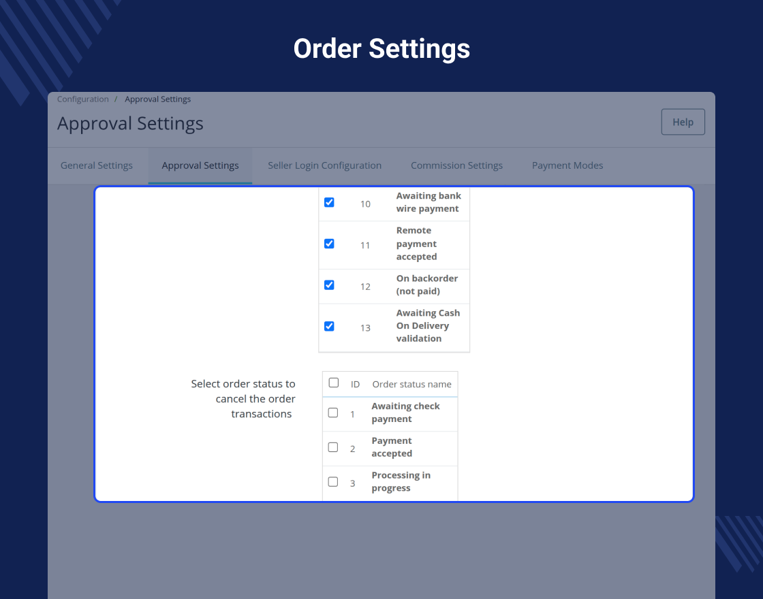This screenshot has height=599, width=763.
Task: Go to Commission Settings tab
Action: pyautogui.click(x=456, y=165)
